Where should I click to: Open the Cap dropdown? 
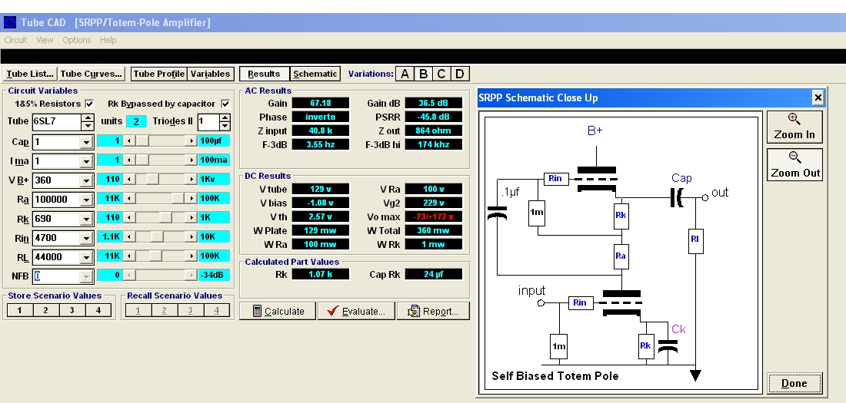click(86, 142)
